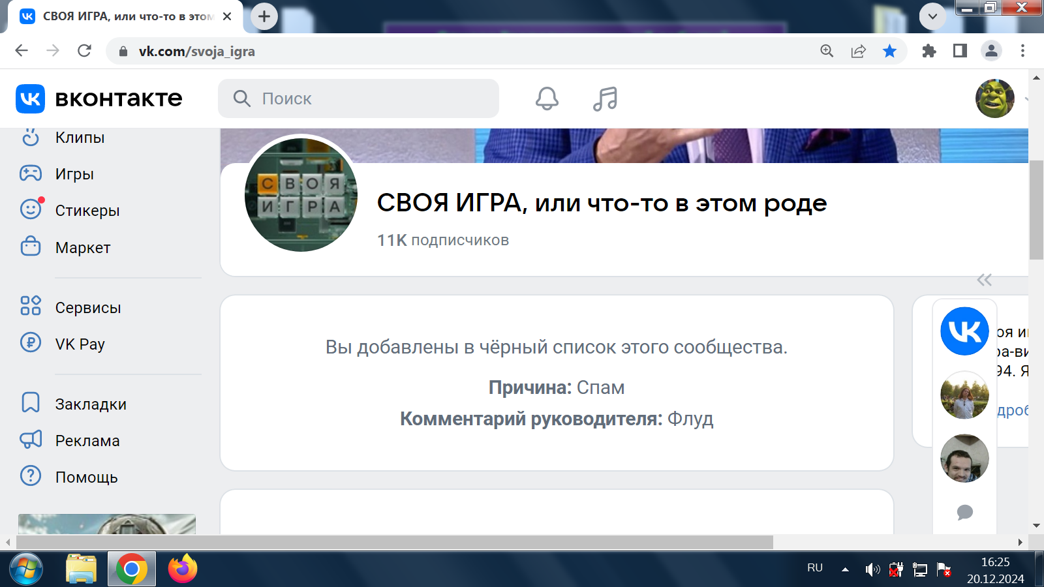Open the extensions puzzle icon
This screenshot has height=587, width=1044.
pyautogui.click(x=929, y=51)
